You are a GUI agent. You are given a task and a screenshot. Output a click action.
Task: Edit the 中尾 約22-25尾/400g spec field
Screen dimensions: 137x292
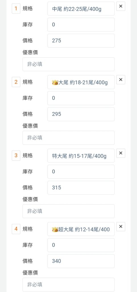tap(81, 9)
